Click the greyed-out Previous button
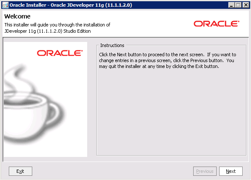This screenshot has height=180, width=251. pos(205,171)
